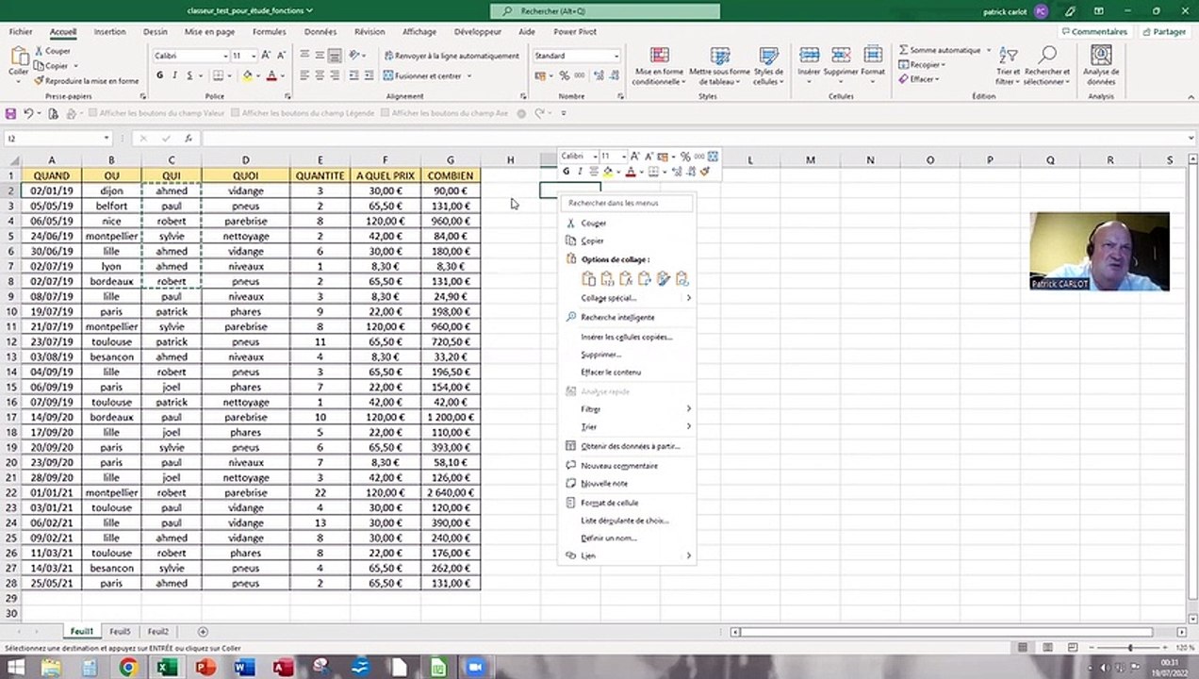Expand Fusionner et centrer dropdown arrow
The image size is (1199, 679).
click(468, 75)
